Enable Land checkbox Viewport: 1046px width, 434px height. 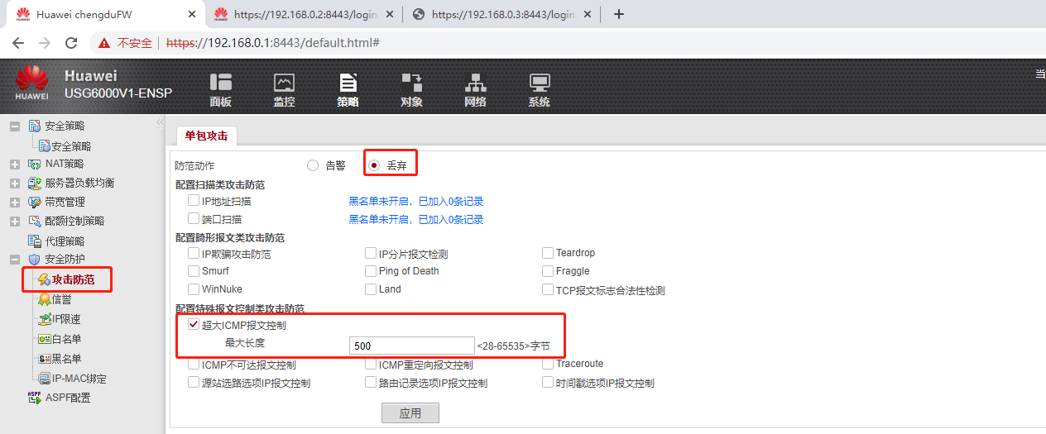[x=371, y=289]
